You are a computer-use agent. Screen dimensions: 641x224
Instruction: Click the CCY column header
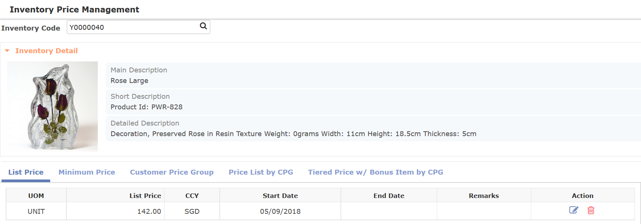[x=192, y=196]
